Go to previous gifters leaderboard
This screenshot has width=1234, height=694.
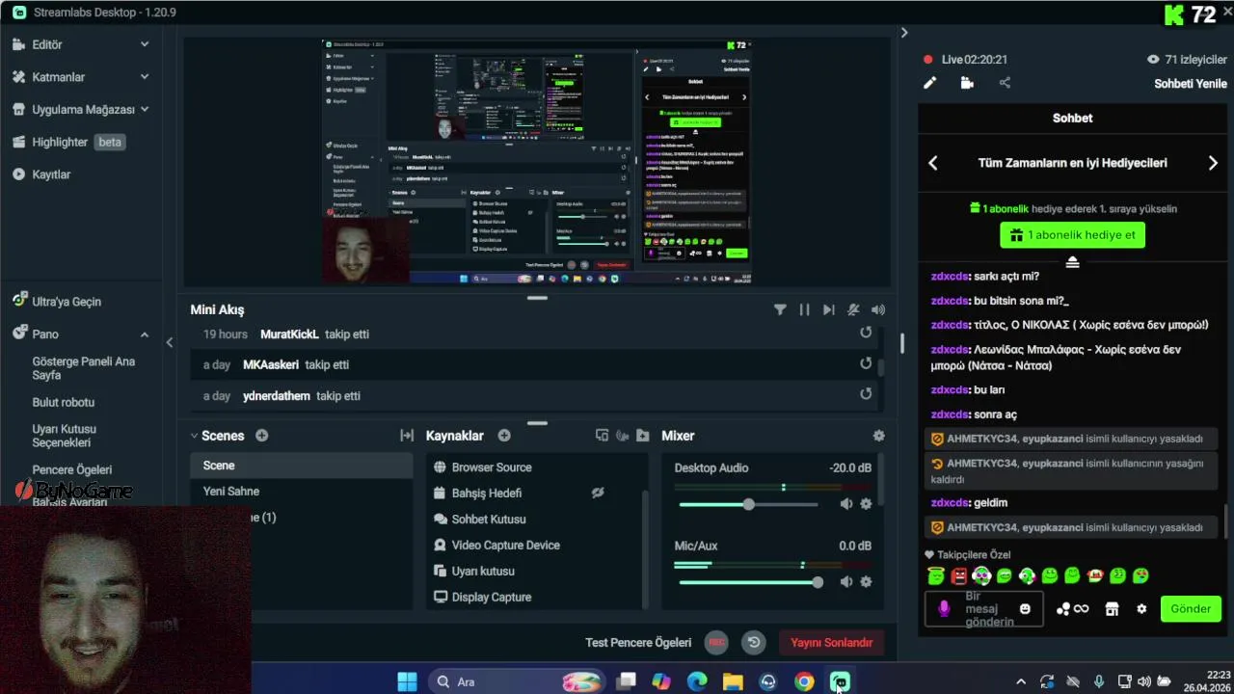(x=932, y=163)
